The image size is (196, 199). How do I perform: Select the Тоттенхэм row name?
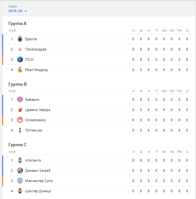(x=34, y=130)
